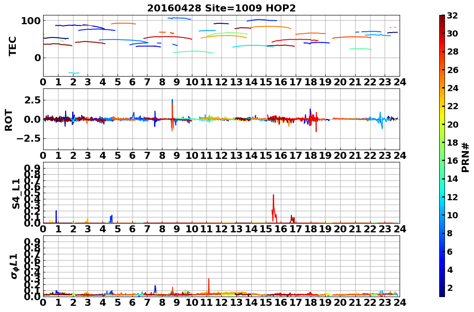Screen dimensions: 474x312
Task: Click colorbar tick label 22
Action: click(452, 106)
